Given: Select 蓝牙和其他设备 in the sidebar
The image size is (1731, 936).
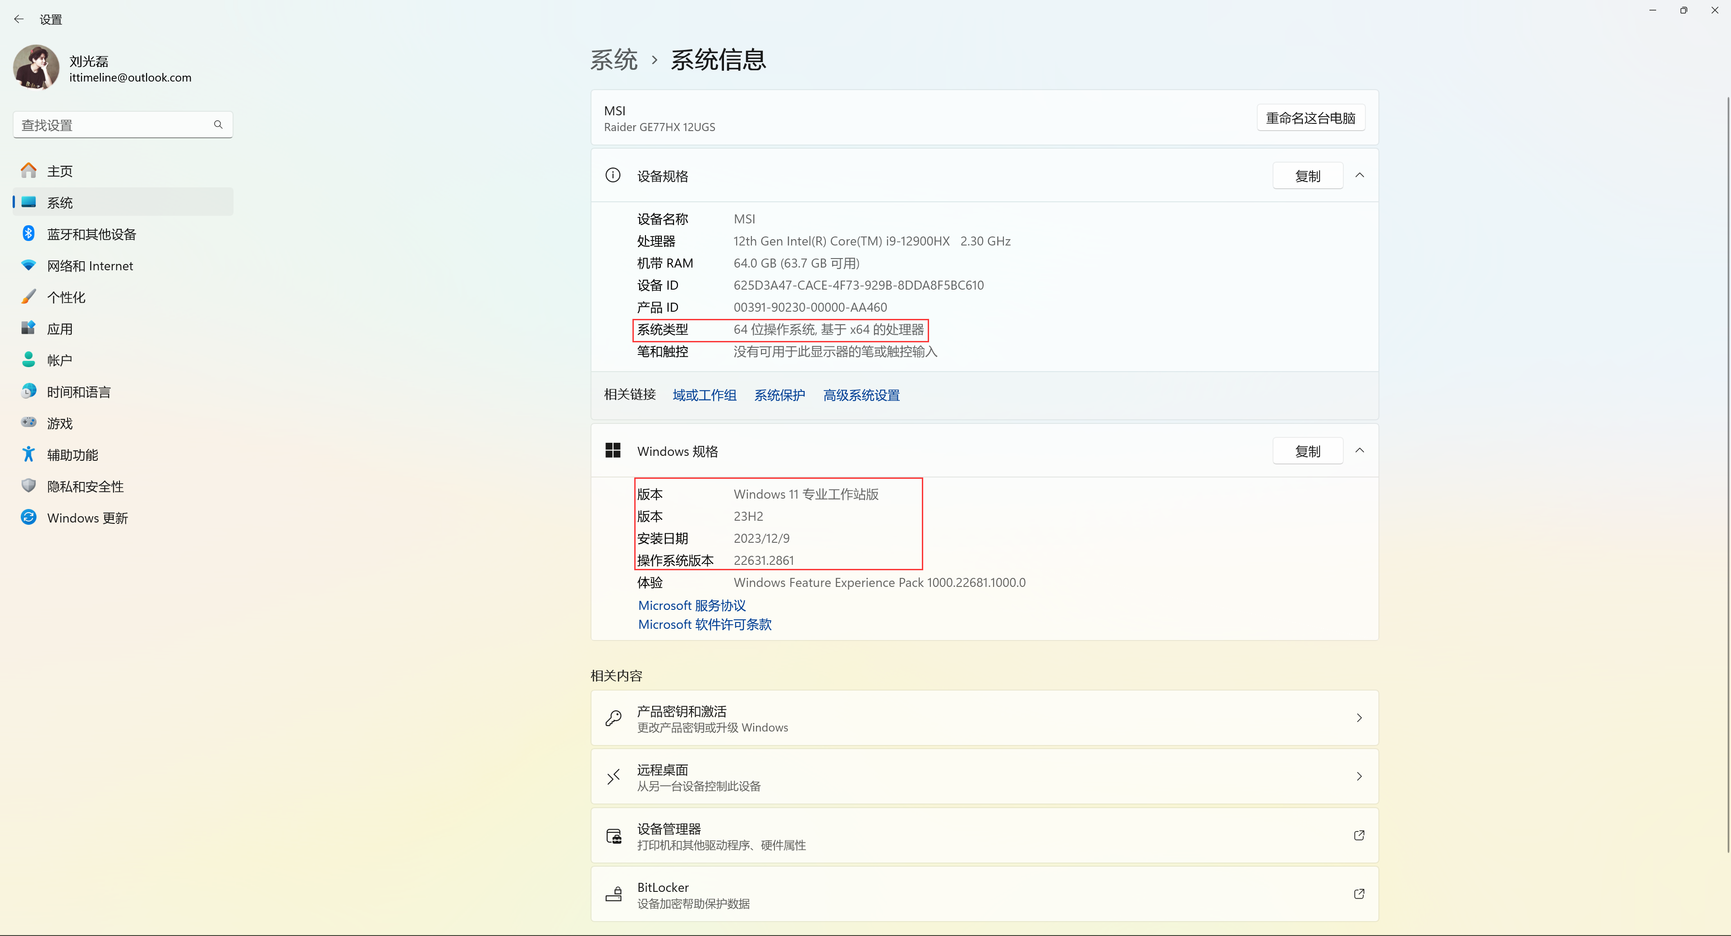Looking at the screenshot, I should (123, 234).
